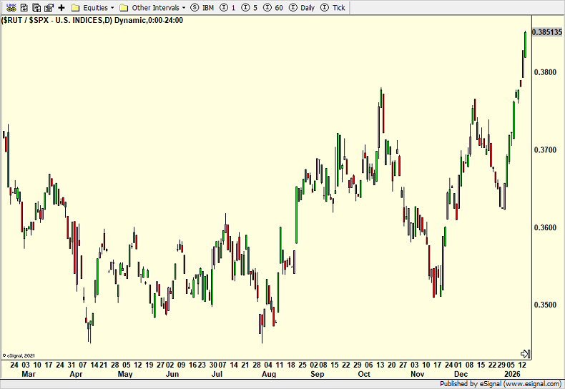Jump to latest bar using arrow icon
The height and width of the screenshot is (389, 565).
[524, 354]
